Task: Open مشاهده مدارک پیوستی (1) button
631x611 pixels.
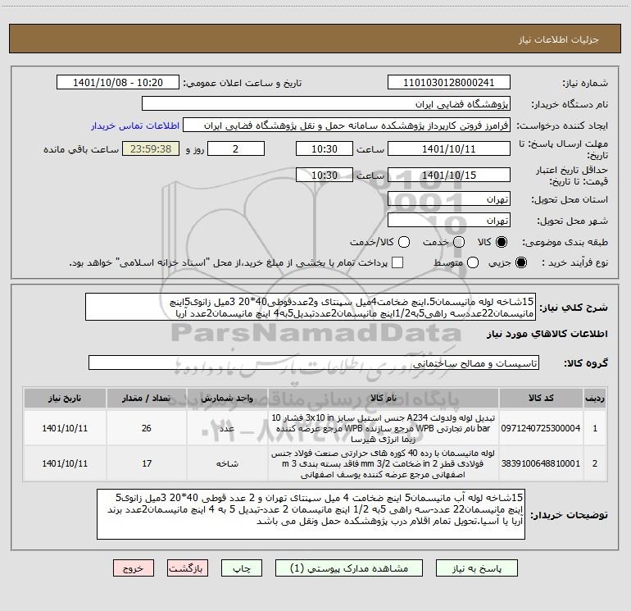Action: click(x=349, y=568)
